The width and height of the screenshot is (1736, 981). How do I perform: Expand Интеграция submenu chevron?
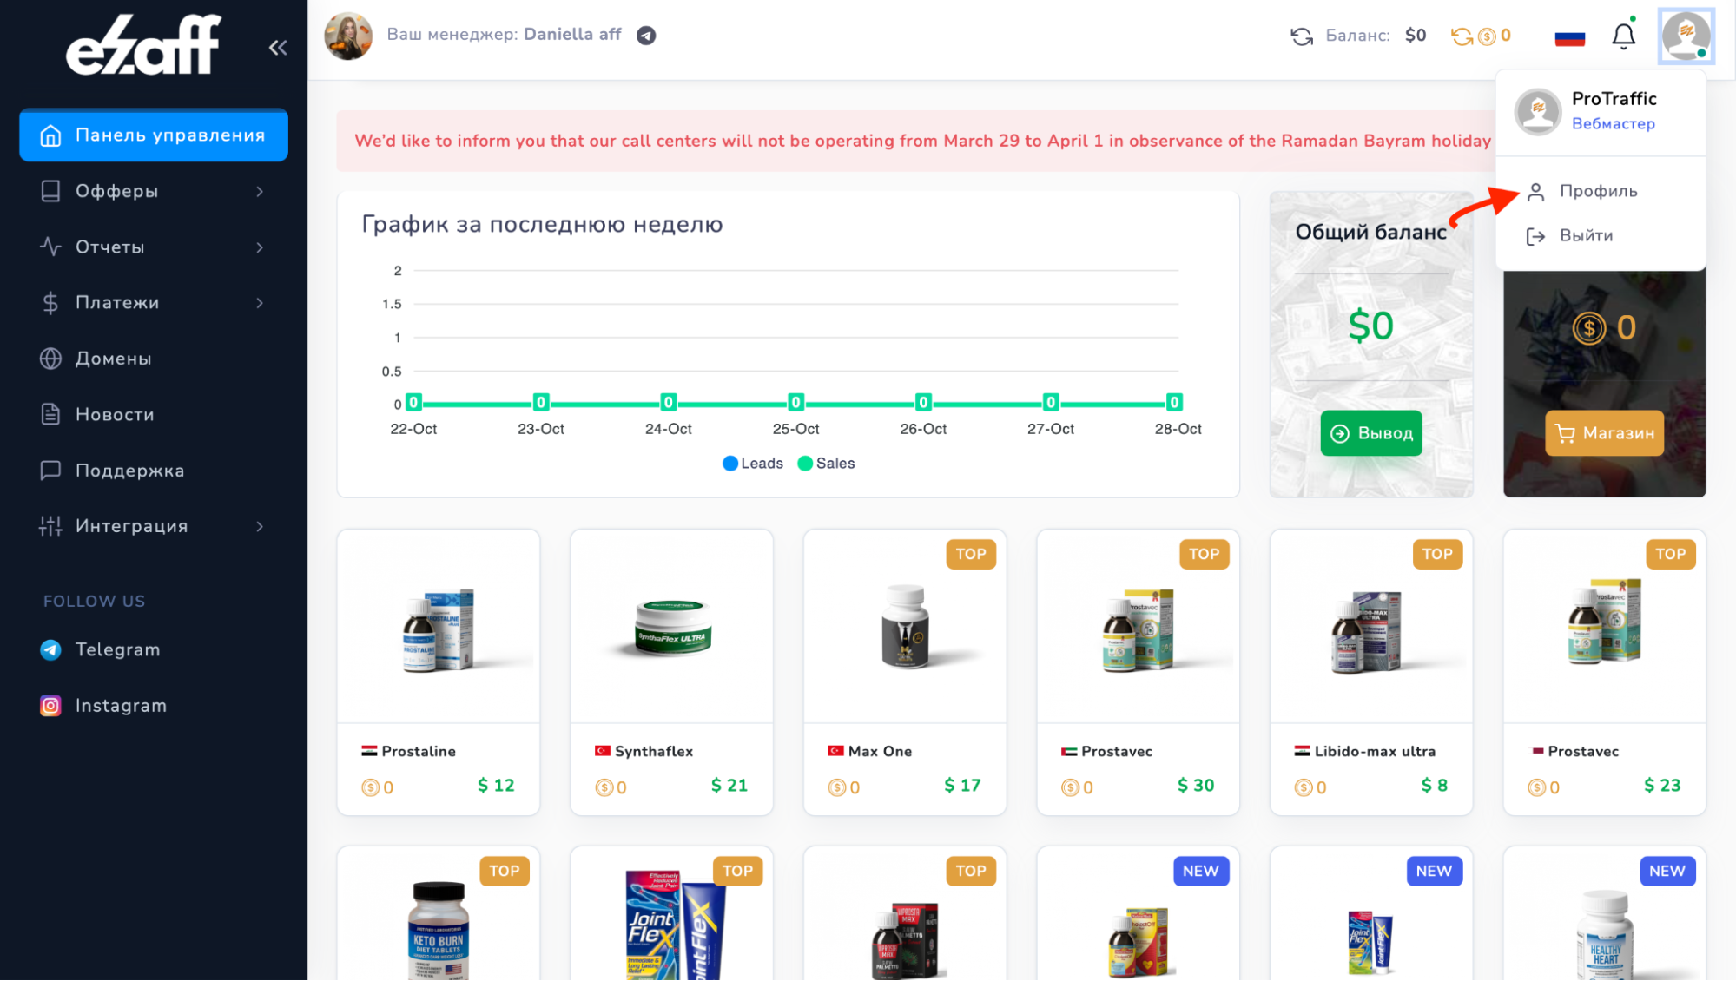pos(260,526)
